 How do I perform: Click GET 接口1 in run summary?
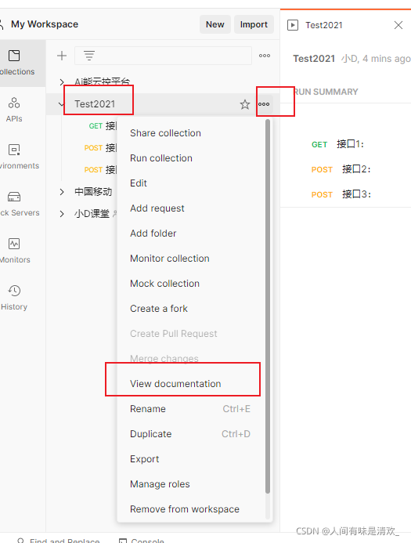pyautogui.click(x=337, y=144)
